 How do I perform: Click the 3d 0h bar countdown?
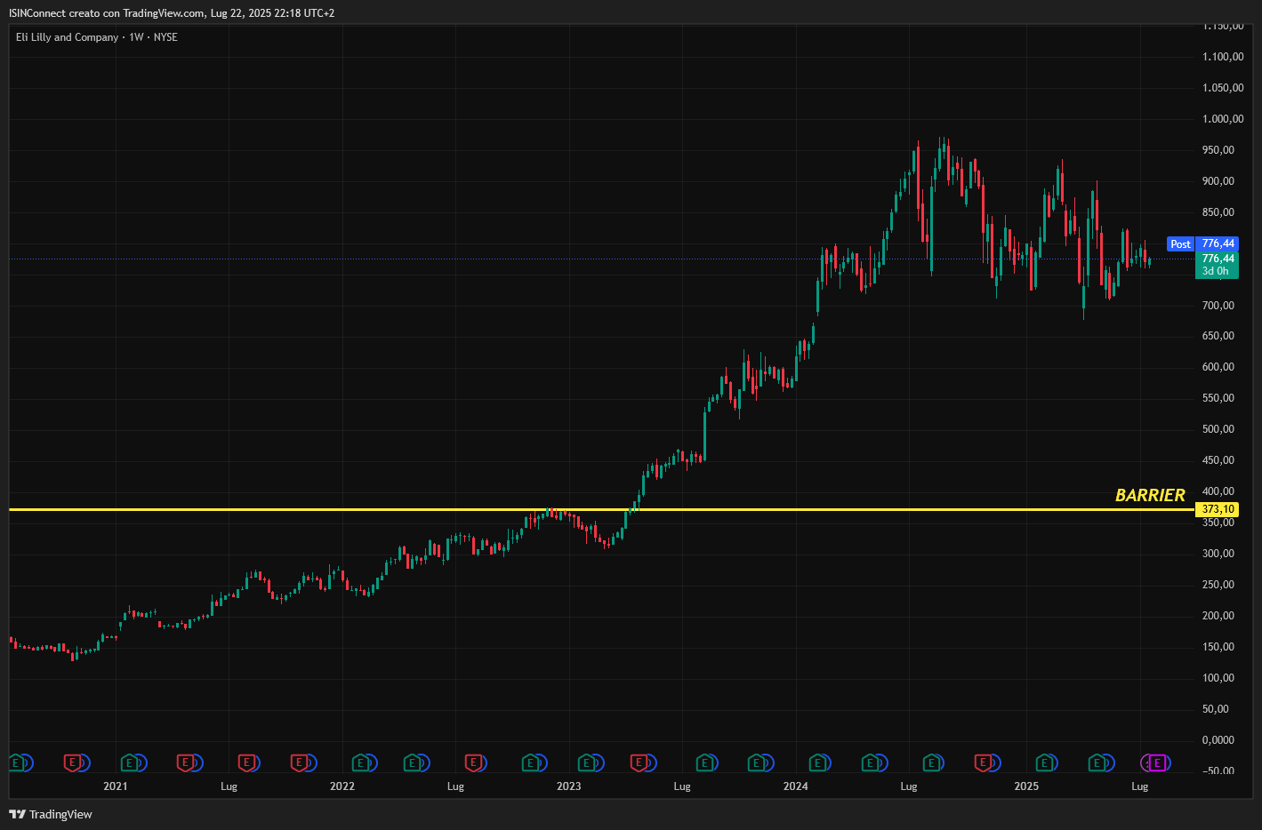coord(1215,271)
